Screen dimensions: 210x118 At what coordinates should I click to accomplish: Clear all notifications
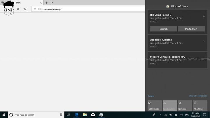(198, 96)
